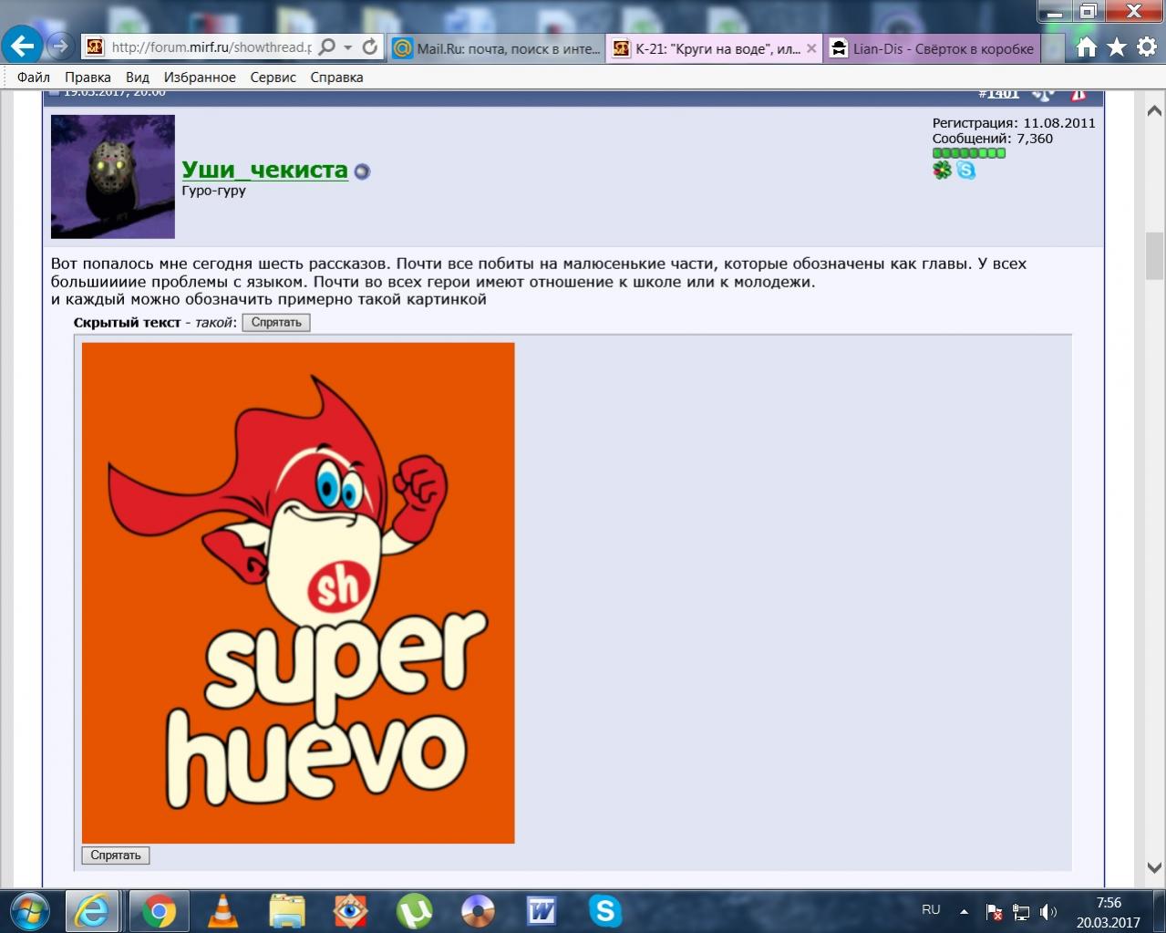Show hidden system tray icons

tap(964, 911)
